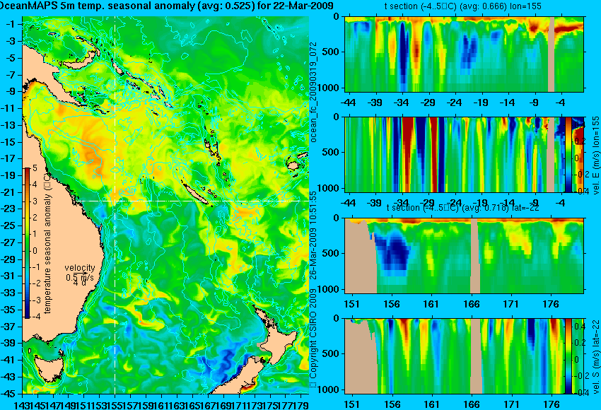This screenshot has width=601, height=410.
Task: Click the '5' tick on the temperature color bar
Action: [35, 168]
